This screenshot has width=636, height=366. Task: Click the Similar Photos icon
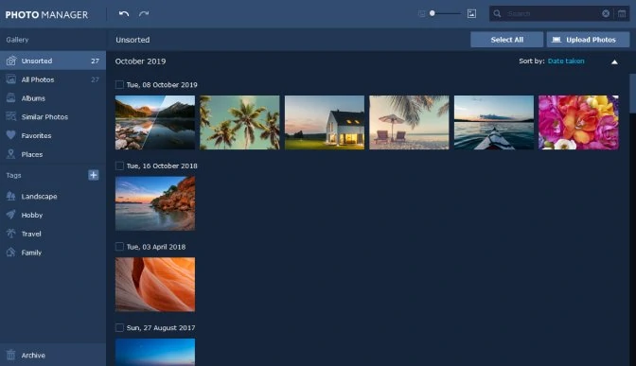click(11, 116)
